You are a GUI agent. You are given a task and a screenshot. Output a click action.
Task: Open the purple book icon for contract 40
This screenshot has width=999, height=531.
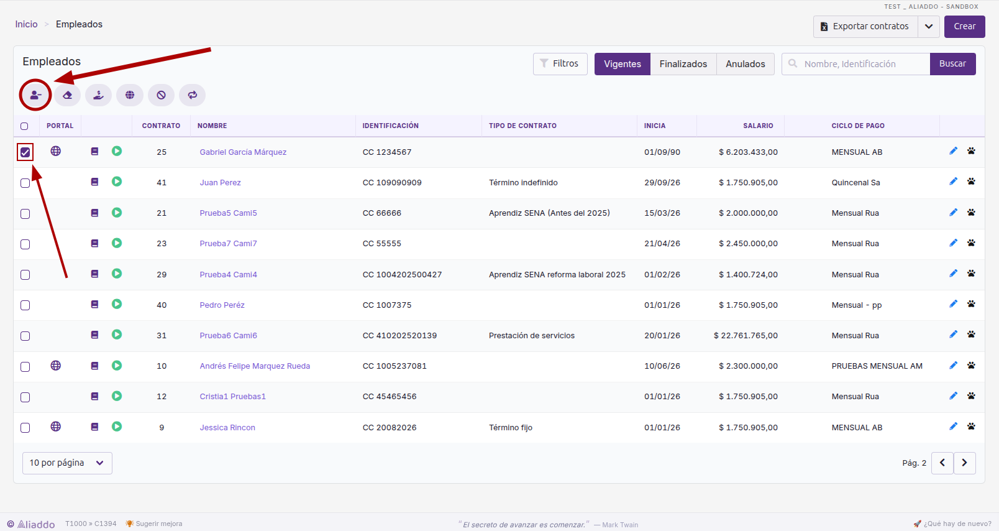point(94,304)
